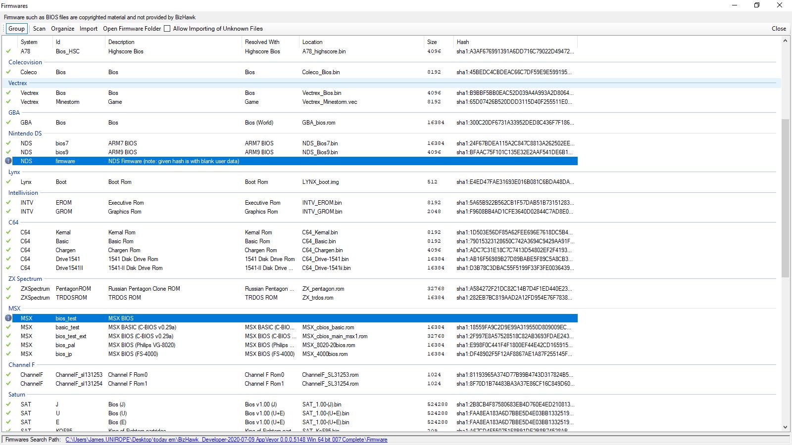Click the info icon on MSX bios_test row
This screenshot has height=445, width=792.
8,318
